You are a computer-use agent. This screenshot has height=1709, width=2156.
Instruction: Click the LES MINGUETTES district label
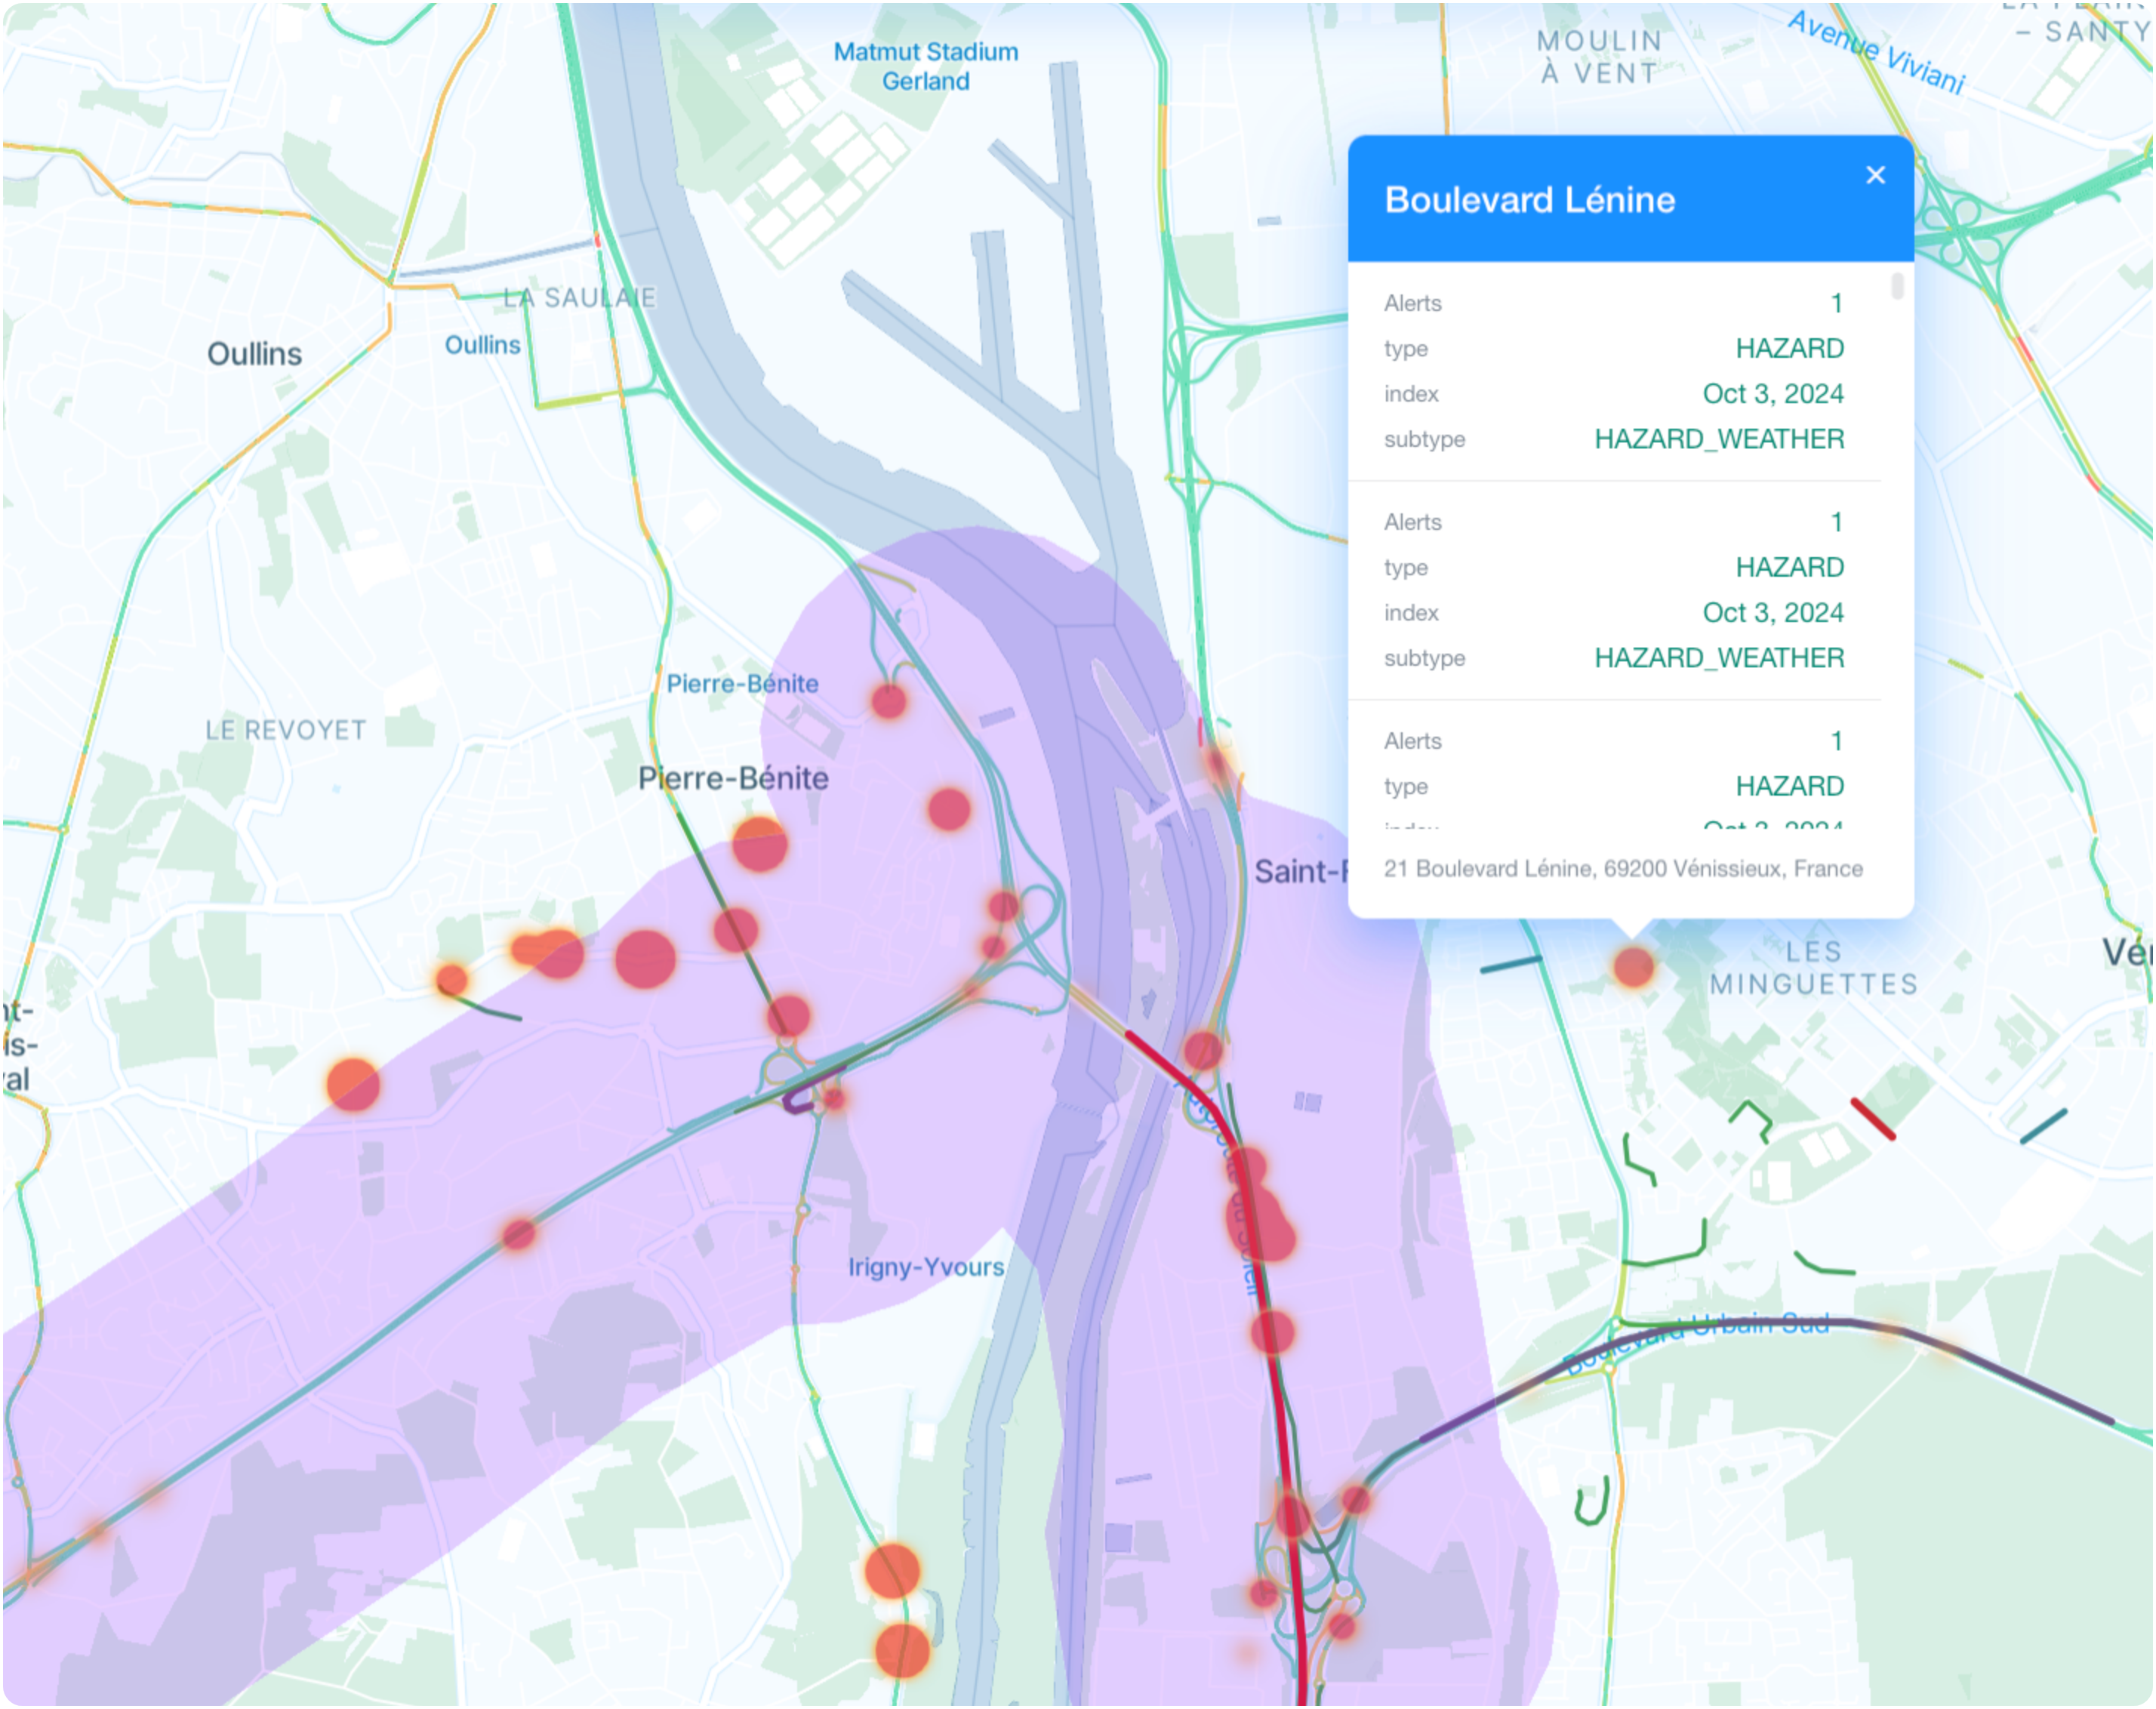coord(1813,968)
